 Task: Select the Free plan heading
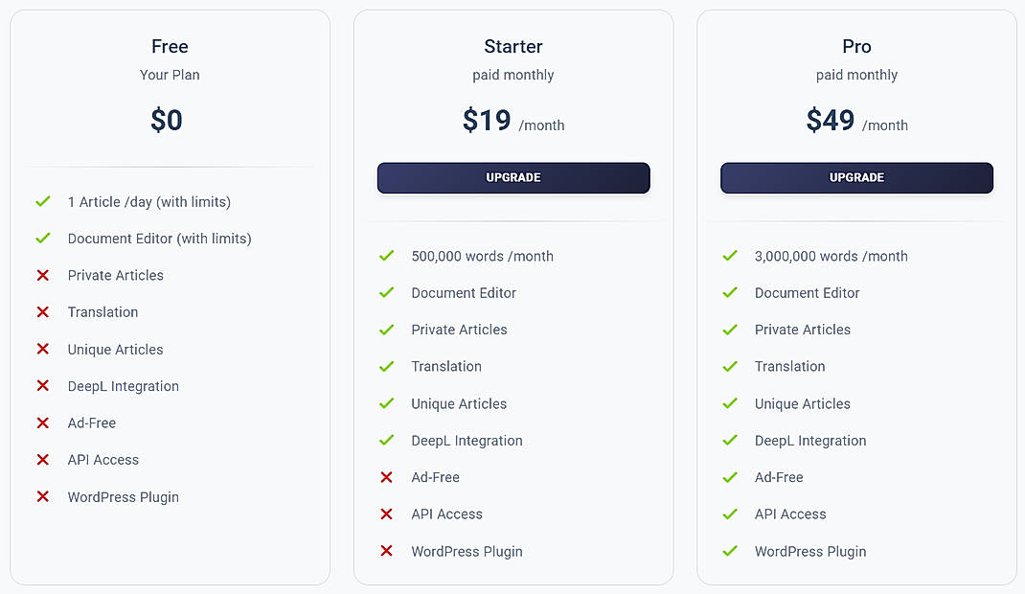point(170,46)
